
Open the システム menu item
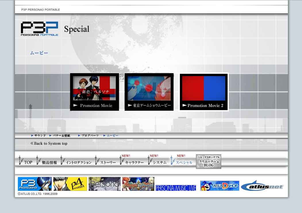157,160
